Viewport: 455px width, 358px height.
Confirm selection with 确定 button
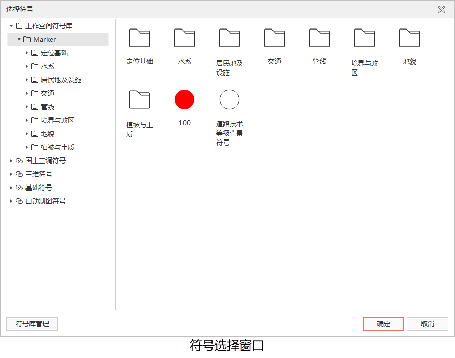click(x=383, y=324)
